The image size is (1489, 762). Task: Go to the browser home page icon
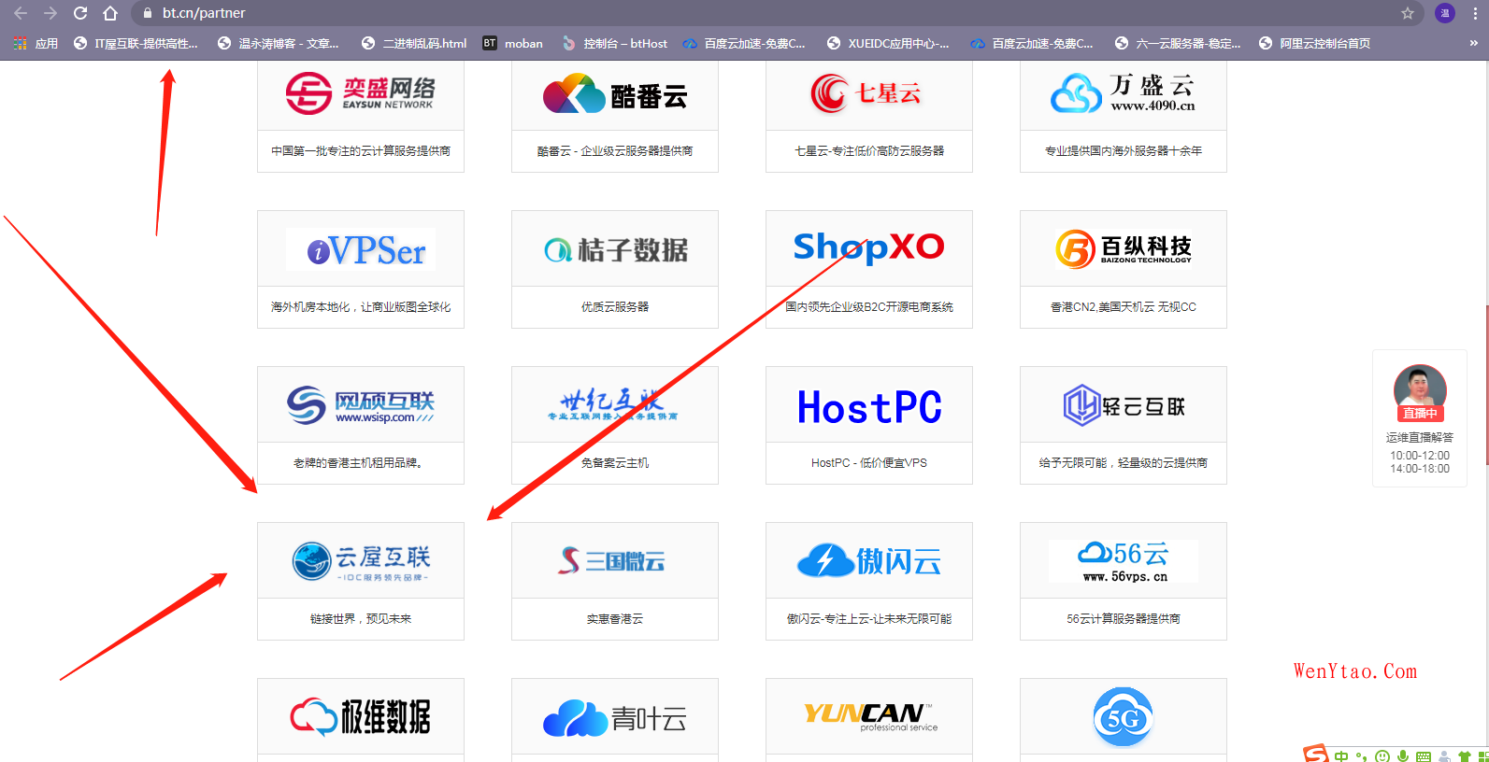point(110,13)
